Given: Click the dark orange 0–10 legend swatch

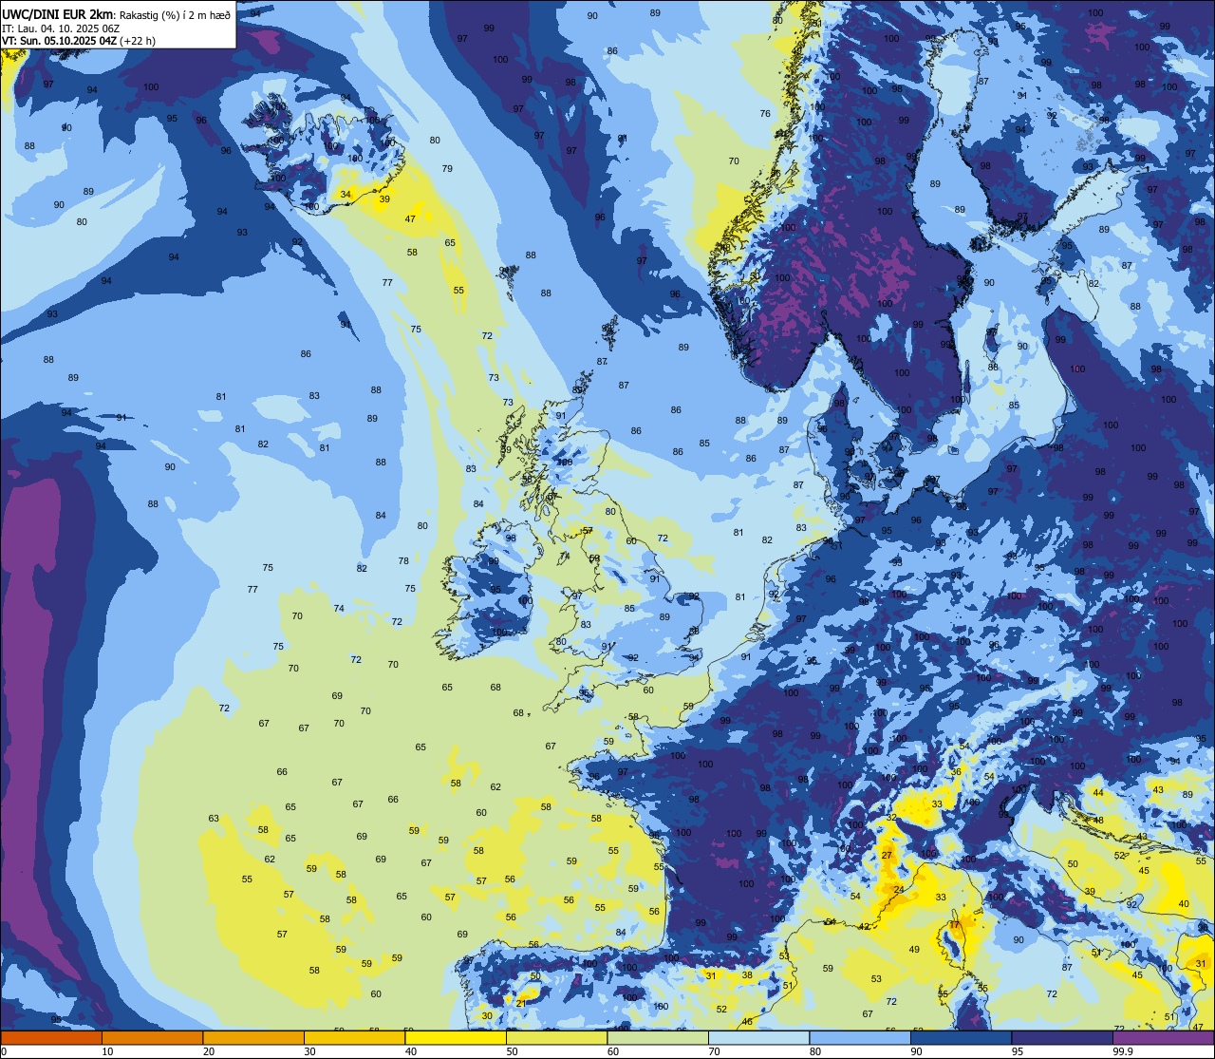Looking at the screenshot, I should (x=51, y=1037).
